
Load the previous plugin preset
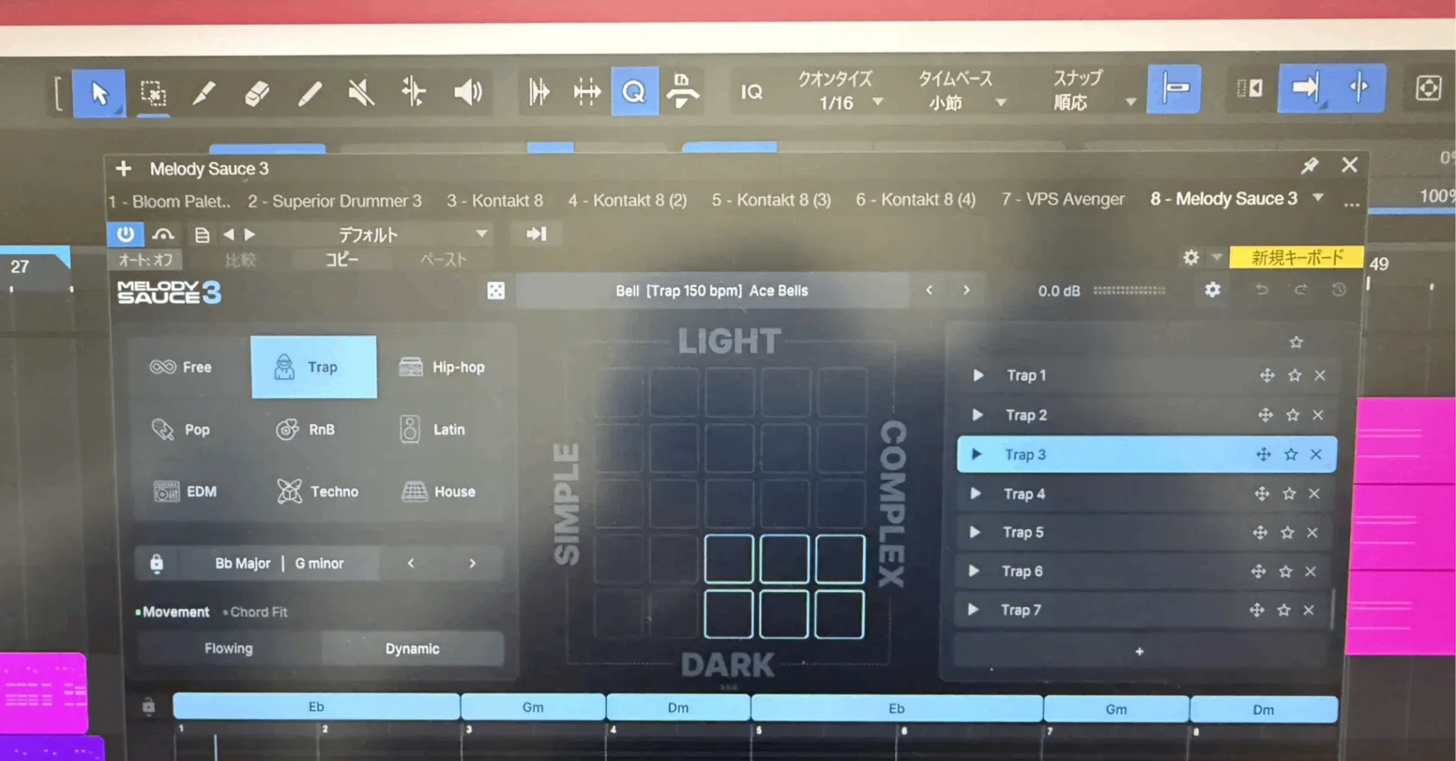pos(229,235)
